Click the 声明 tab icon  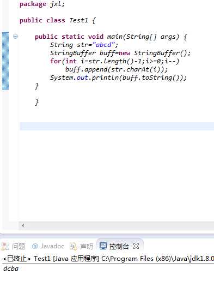click(74, 246)
